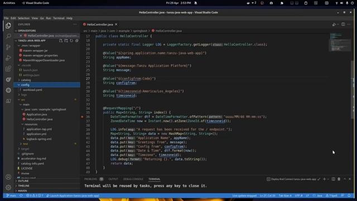Collapse all folders in explorer
Image resolution: width=357 pixels, height=201 pixels.
[77, 41]
